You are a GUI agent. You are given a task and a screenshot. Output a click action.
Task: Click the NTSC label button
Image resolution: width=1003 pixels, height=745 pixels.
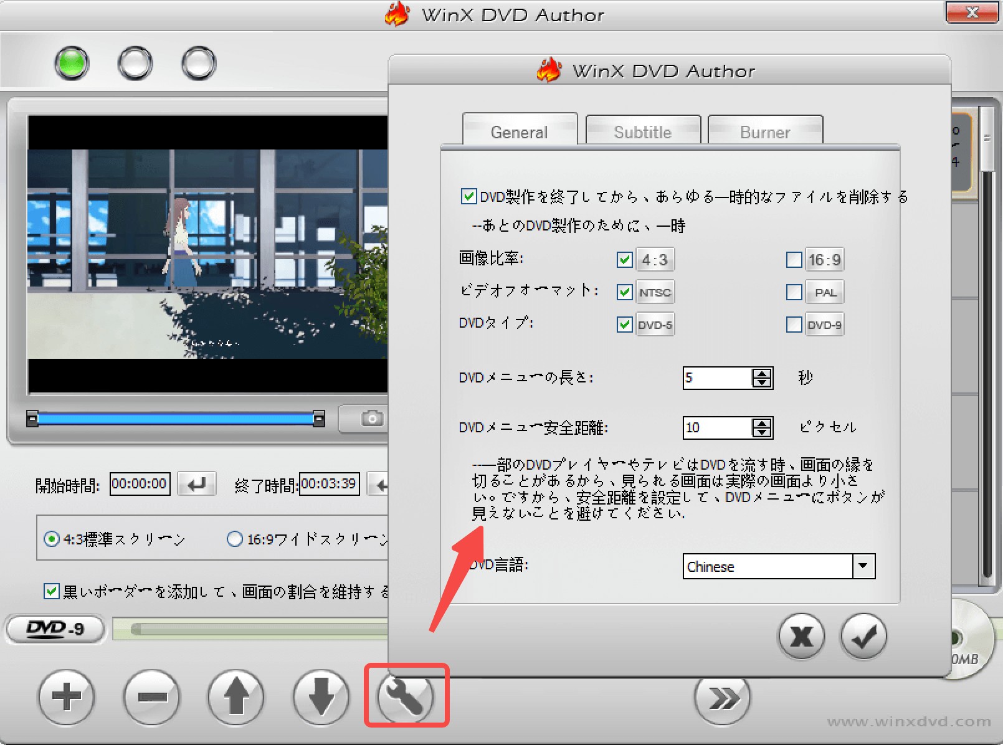[x=655, y=292]
